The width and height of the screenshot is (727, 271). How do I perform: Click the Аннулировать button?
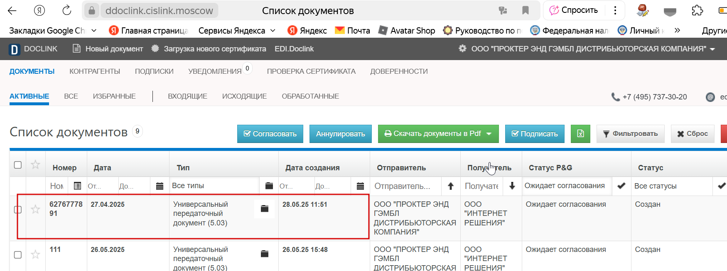coord(341,134)
